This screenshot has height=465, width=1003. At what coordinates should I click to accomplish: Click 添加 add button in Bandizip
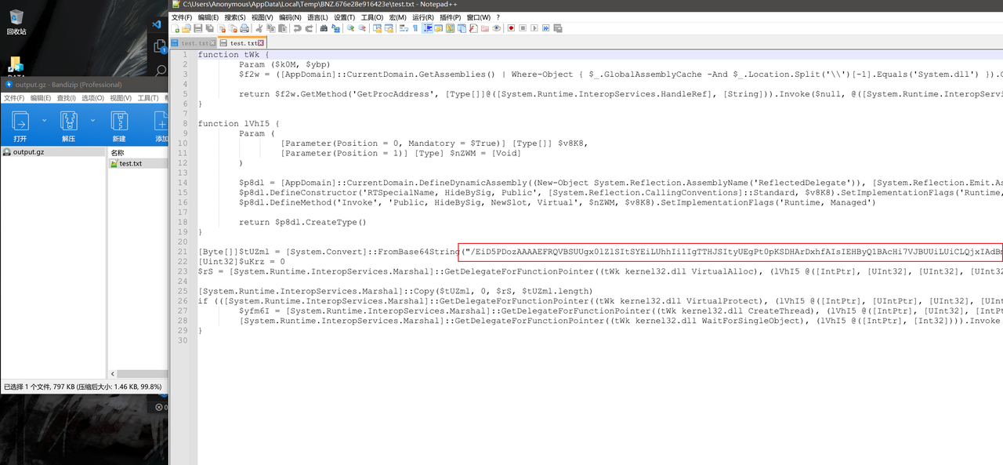point(161,125)
